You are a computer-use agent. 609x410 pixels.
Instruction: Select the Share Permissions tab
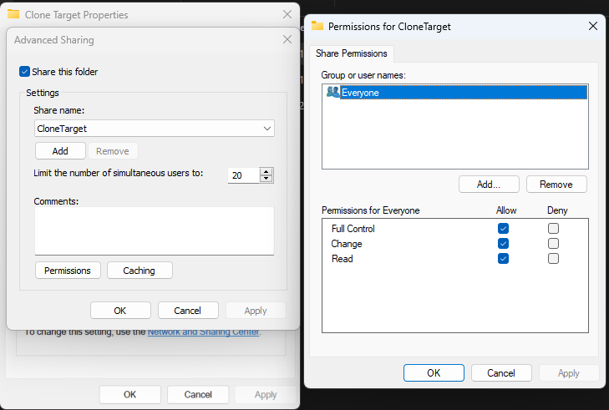pyautogui.click(x=352, y=53)
